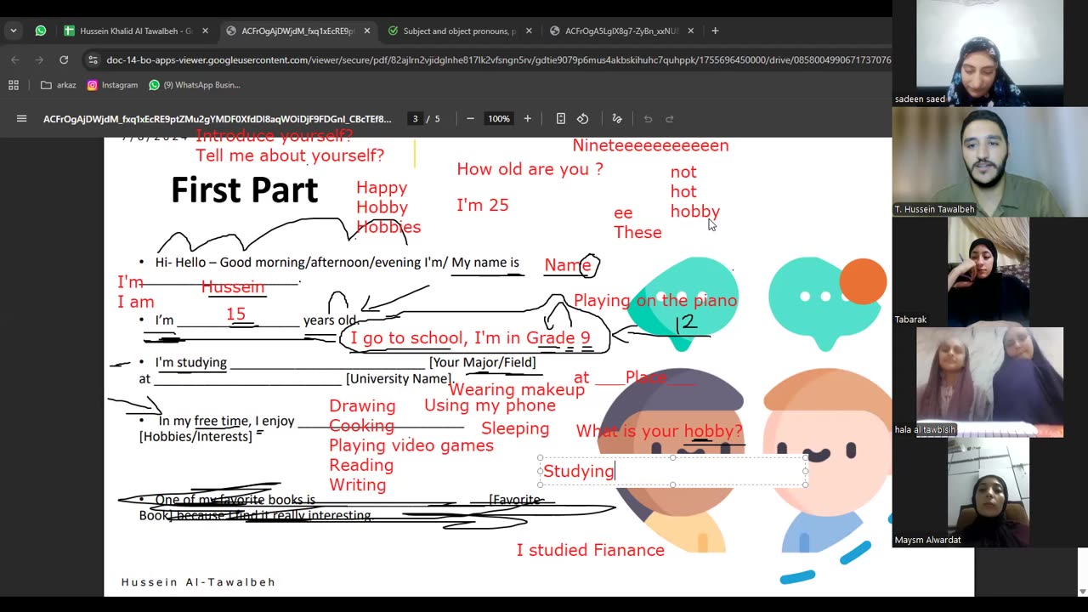Redo the last annotation

[x=670, y=119]
